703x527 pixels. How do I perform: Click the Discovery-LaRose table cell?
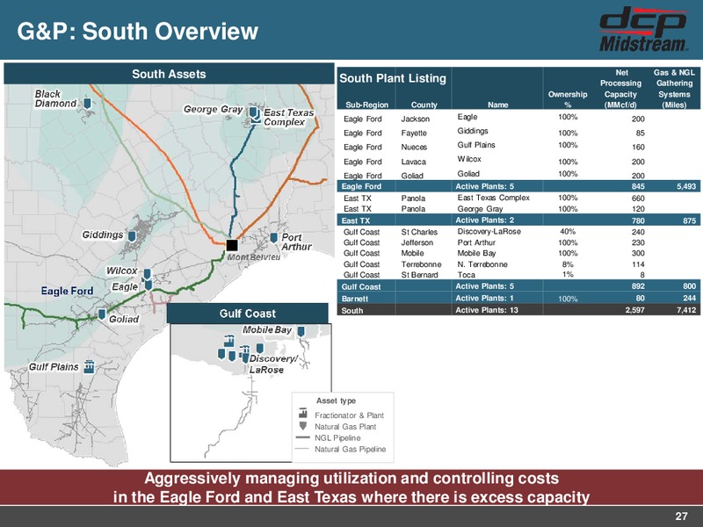[489, 231]
